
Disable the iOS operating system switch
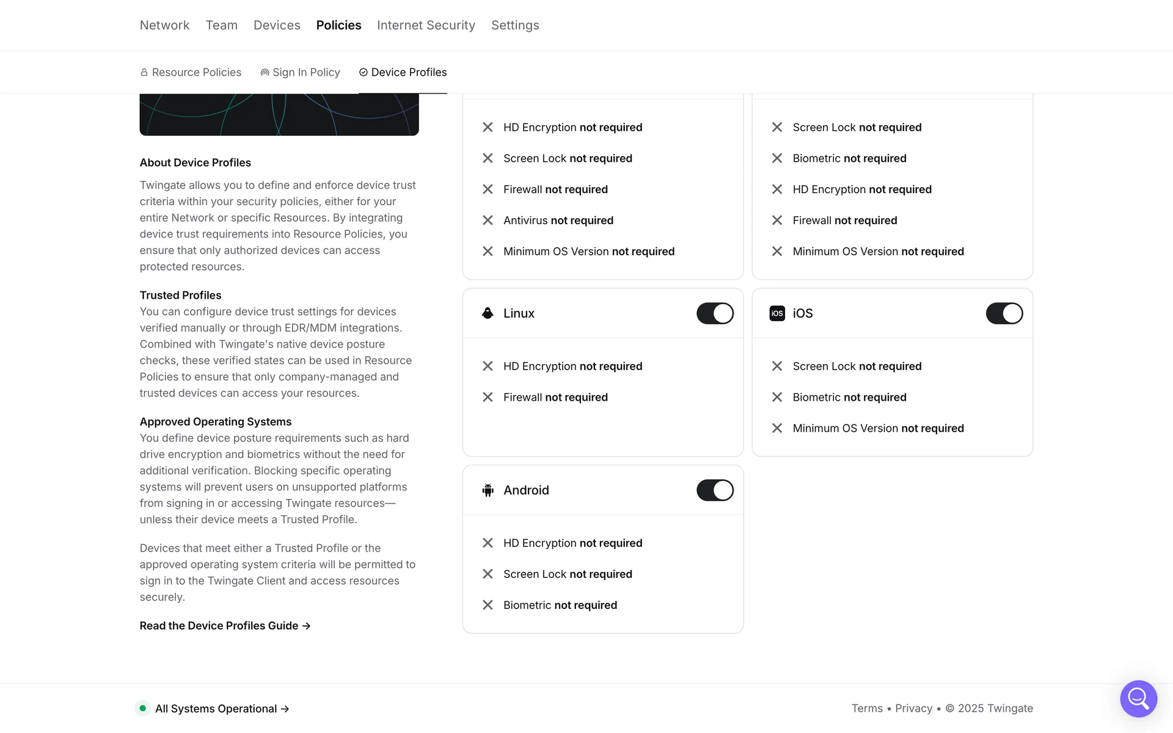click(1004, 313)
